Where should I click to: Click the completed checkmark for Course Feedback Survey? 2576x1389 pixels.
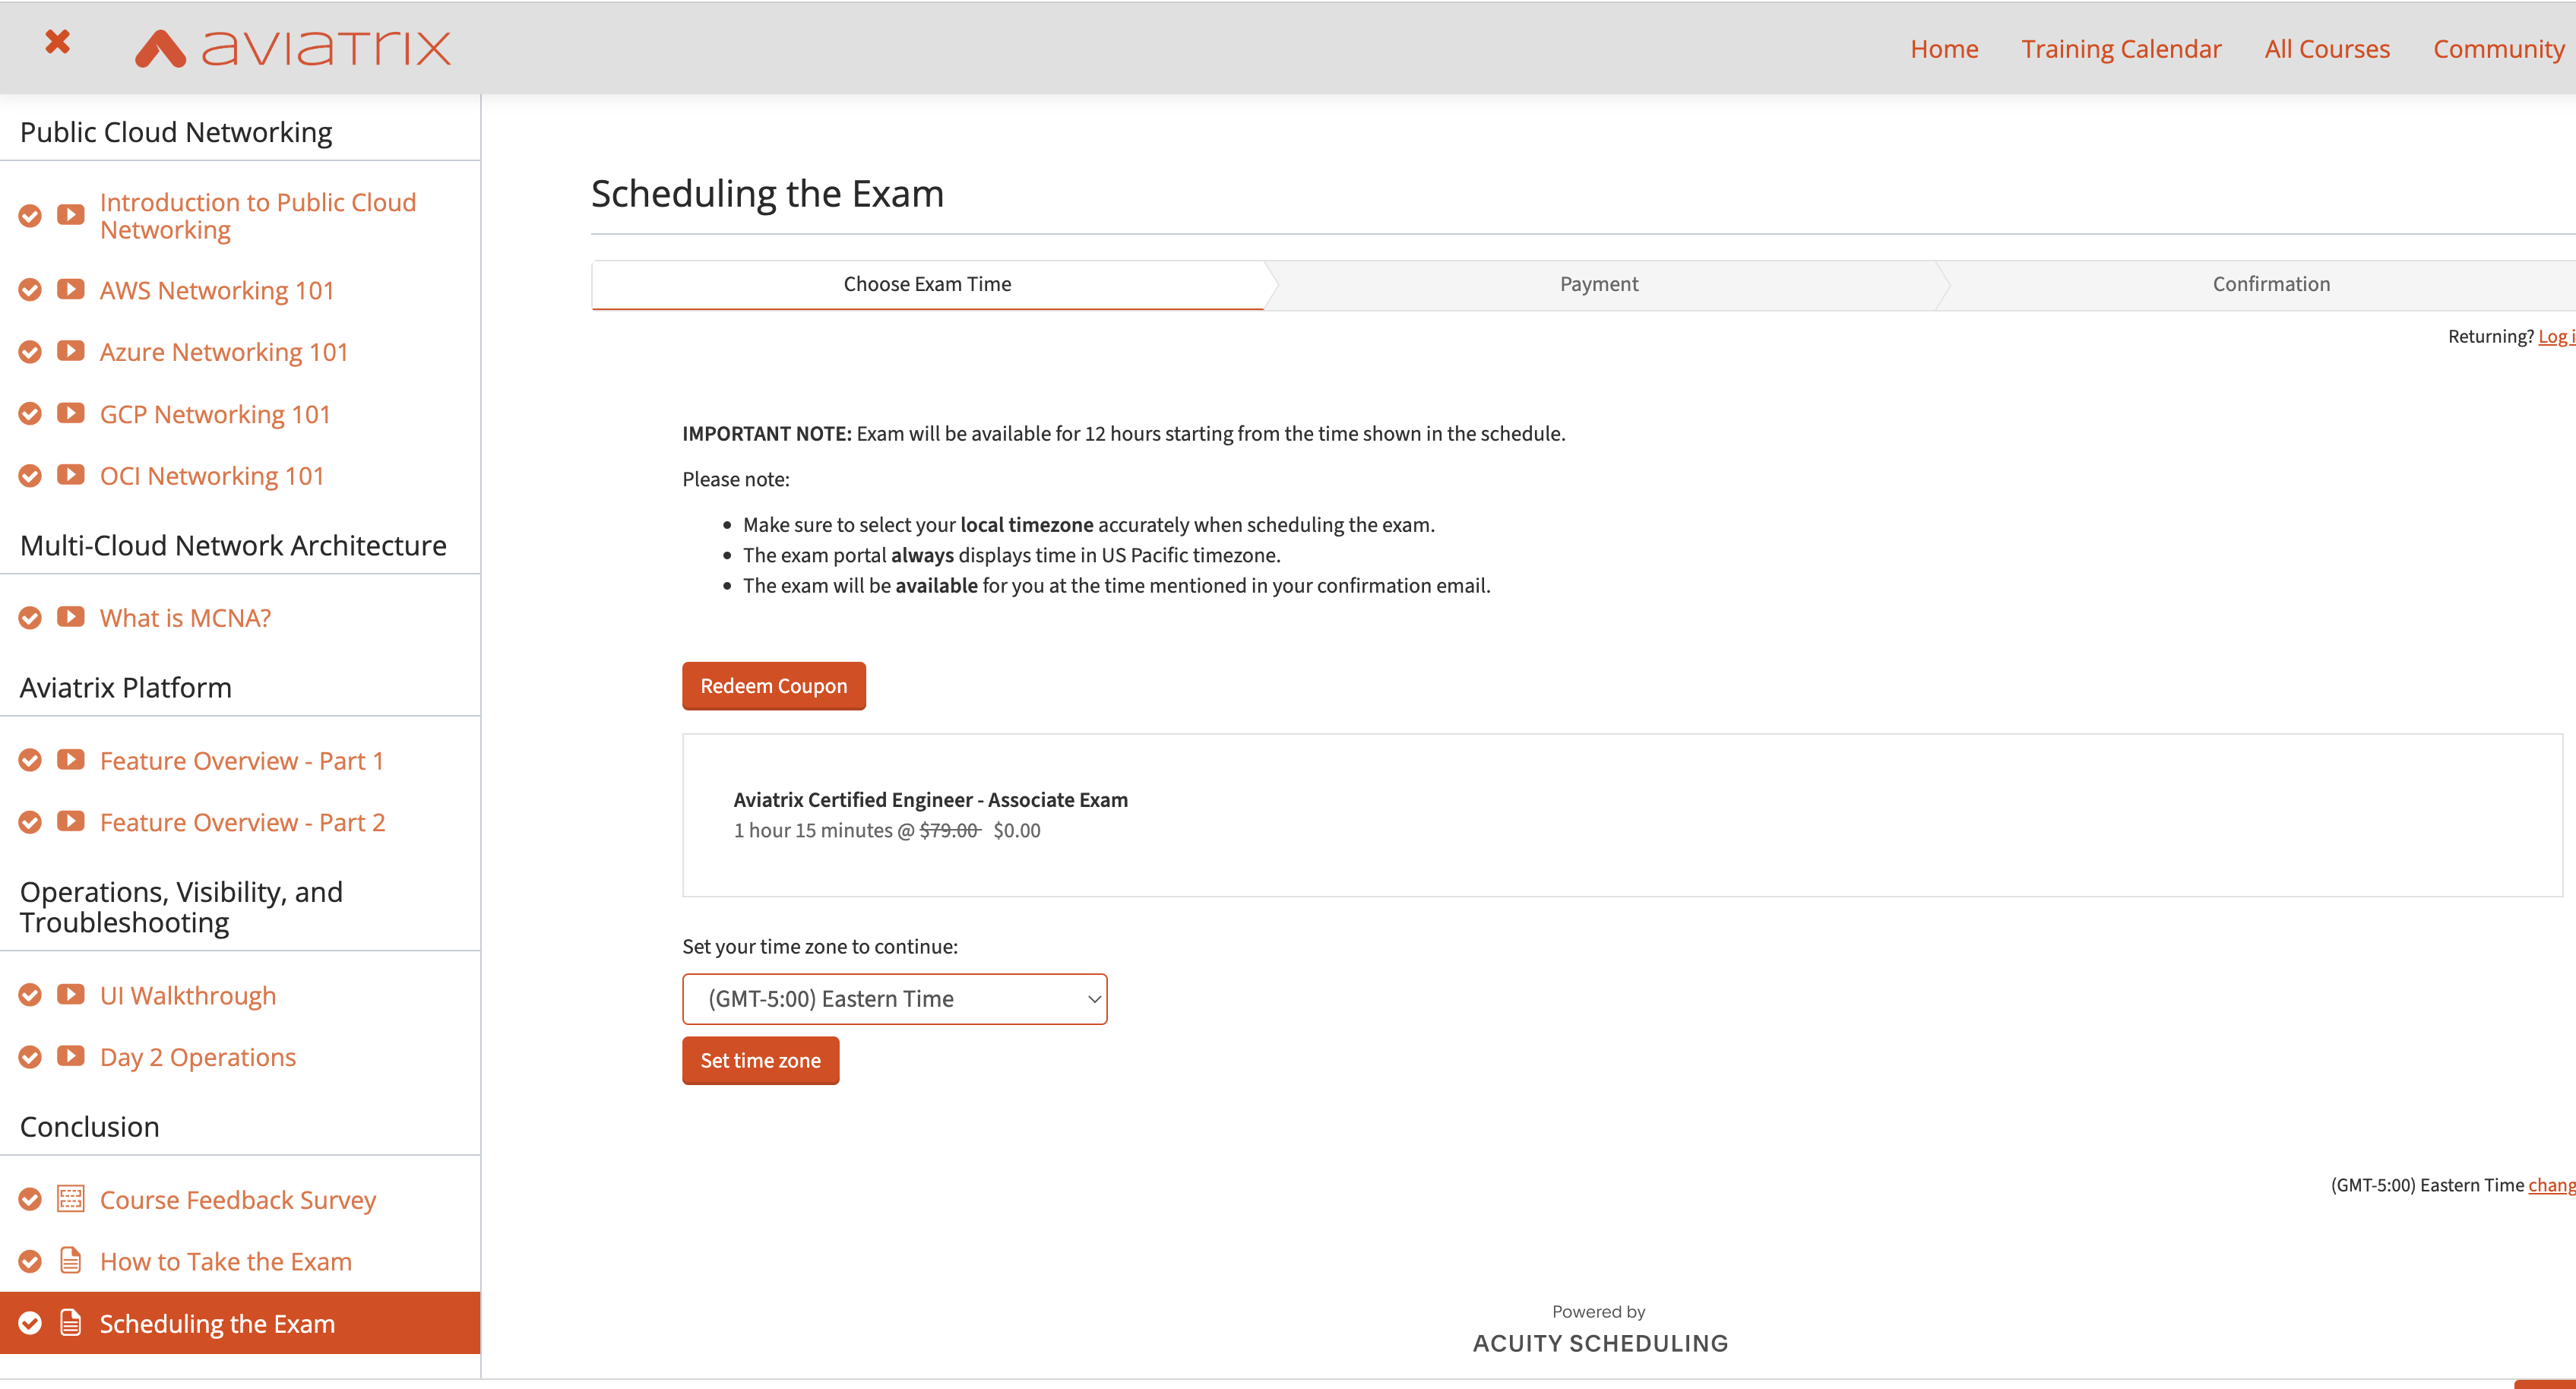click(x=30, y=1199)
